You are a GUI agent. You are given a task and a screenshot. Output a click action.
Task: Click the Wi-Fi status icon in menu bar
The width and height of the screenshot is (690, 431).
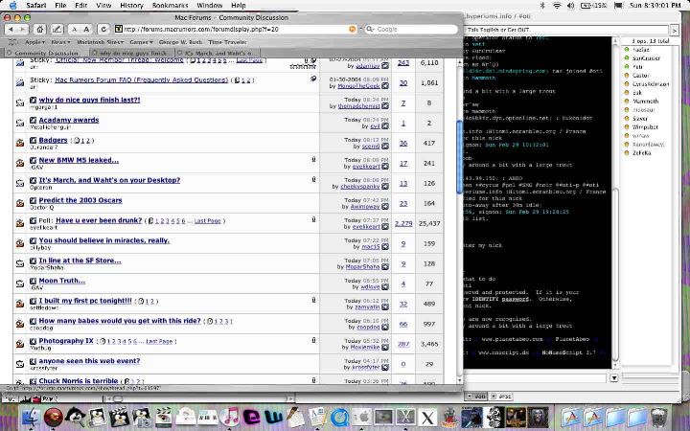pos(557,6)
